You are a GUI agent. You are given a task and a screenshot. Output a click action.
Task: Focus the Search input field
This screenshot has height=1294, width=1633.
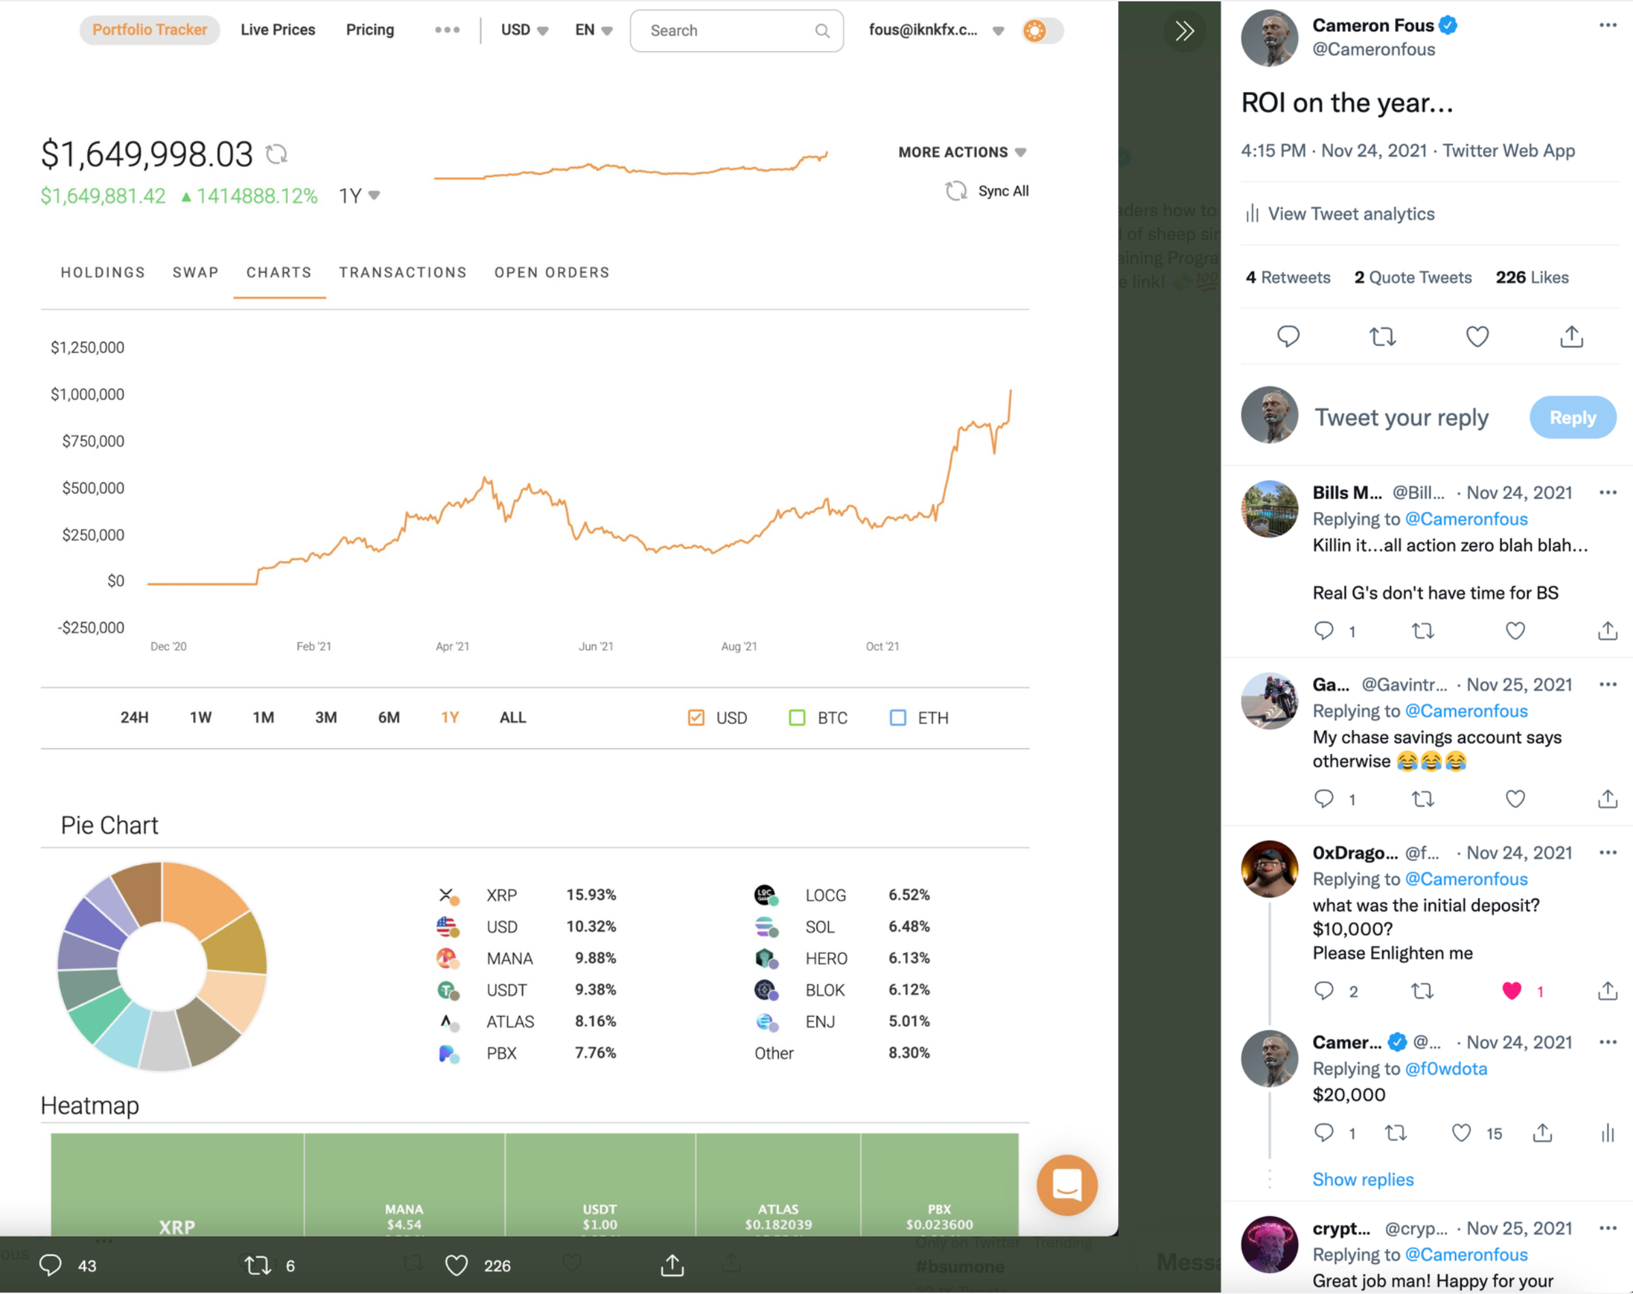[736, 31]
